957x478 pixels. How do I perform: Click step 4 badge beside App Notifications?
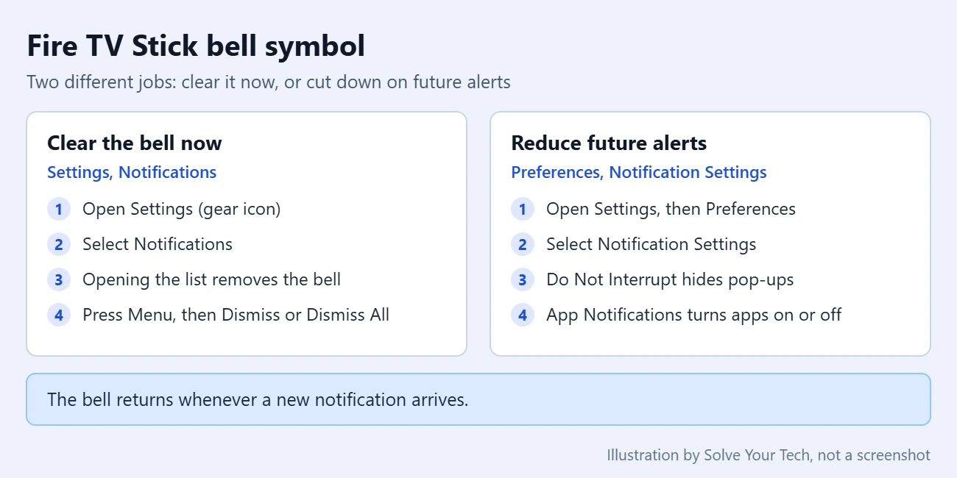[523, 315]
